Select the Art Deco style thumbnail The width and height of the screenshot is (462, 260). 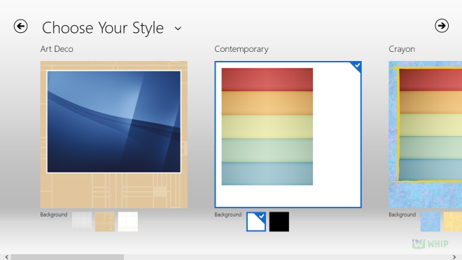[x=113, y=135]
